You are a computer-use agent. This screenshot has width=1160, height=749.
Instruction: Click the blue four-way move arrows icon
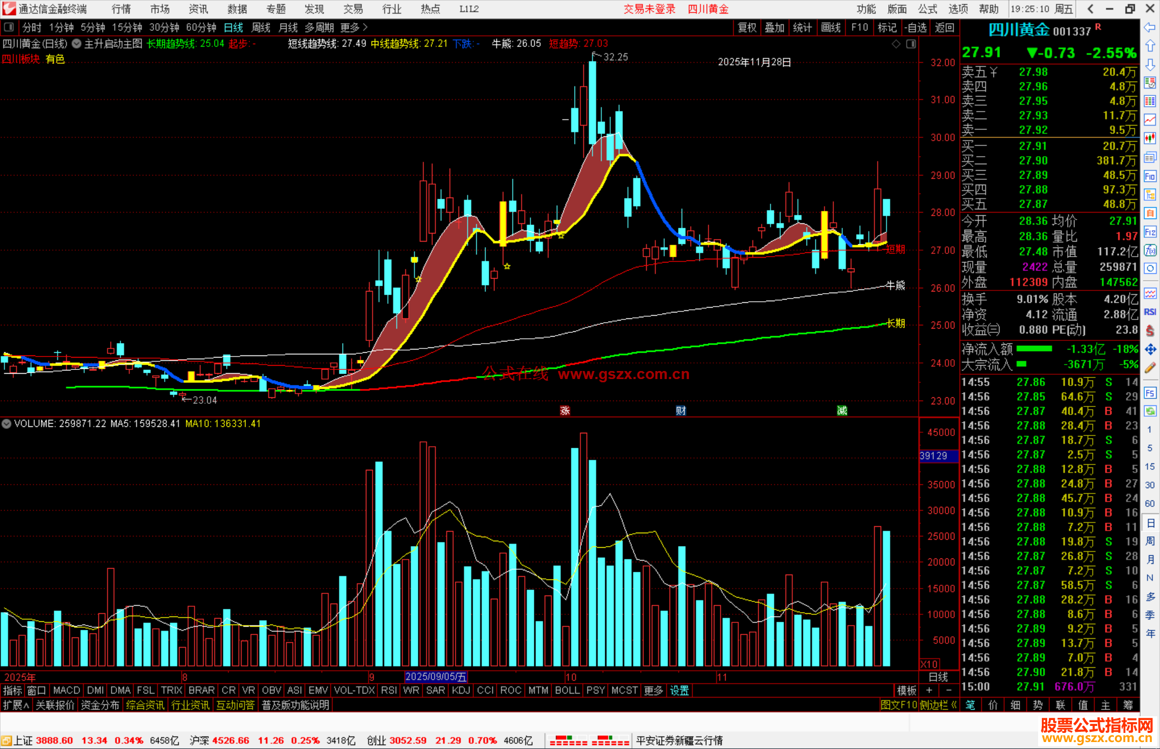[x=1150, y=350]
